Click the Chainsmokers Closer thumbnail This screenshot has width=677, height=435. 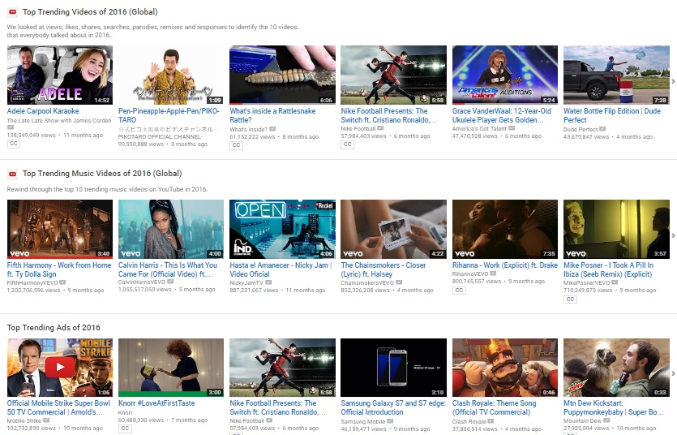pyautogui.click(x=394, y=229)
